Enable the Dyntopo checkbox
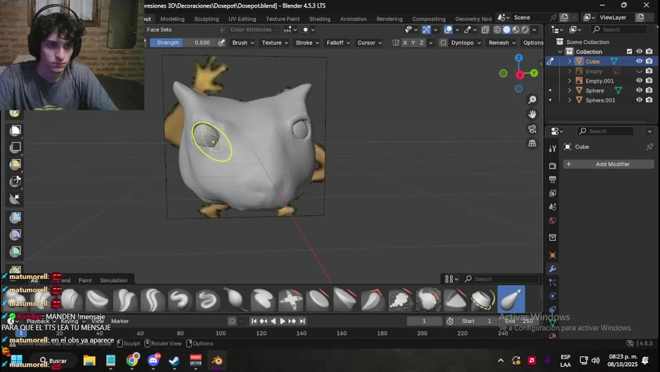The height and width of the screenshot is (372, 660). 443,42
